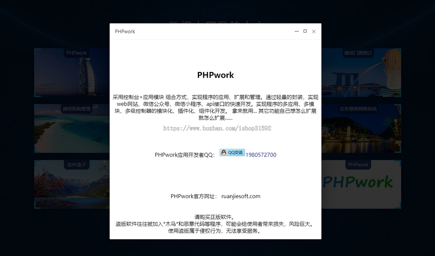Close the PHPwork dialog window

click(x=314, y=31)
